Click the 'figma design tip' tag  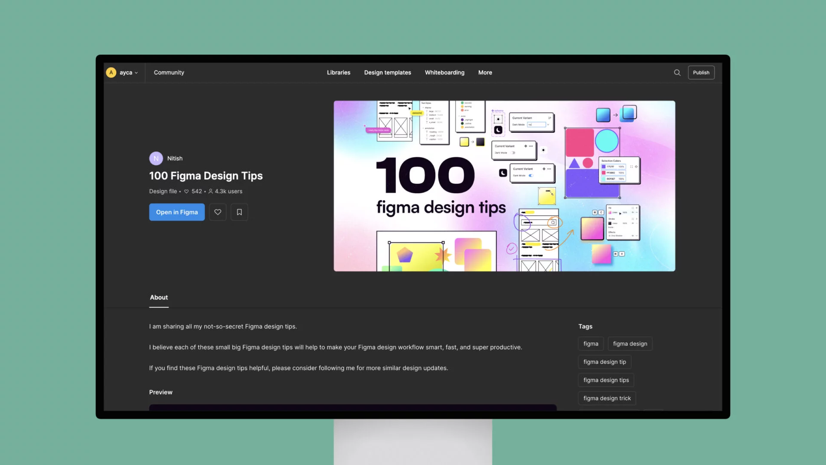[x=604, y=362]
